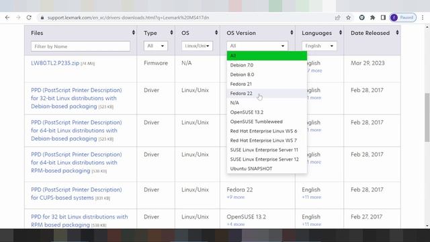This screenshot has width=430, height=242.
Task: Click the Date Released column header
Action: click(x=370, y=33)
